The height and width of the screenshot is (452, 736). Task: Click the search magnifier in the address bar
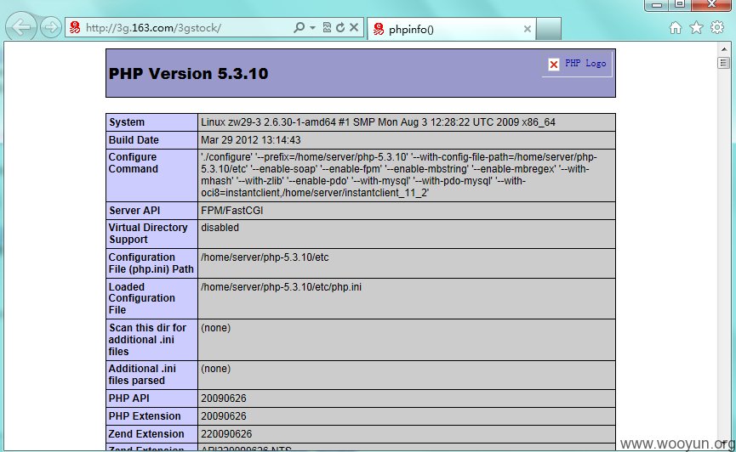[299, 28]
